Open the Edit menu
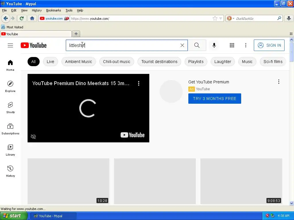Screen dimensions: 294x220 [x=14, y=10]
